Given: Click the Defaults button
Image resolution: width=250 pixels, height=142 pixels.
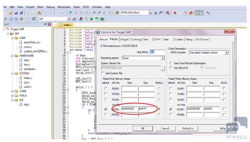Looking at the screenshot, I should point(188,128).
